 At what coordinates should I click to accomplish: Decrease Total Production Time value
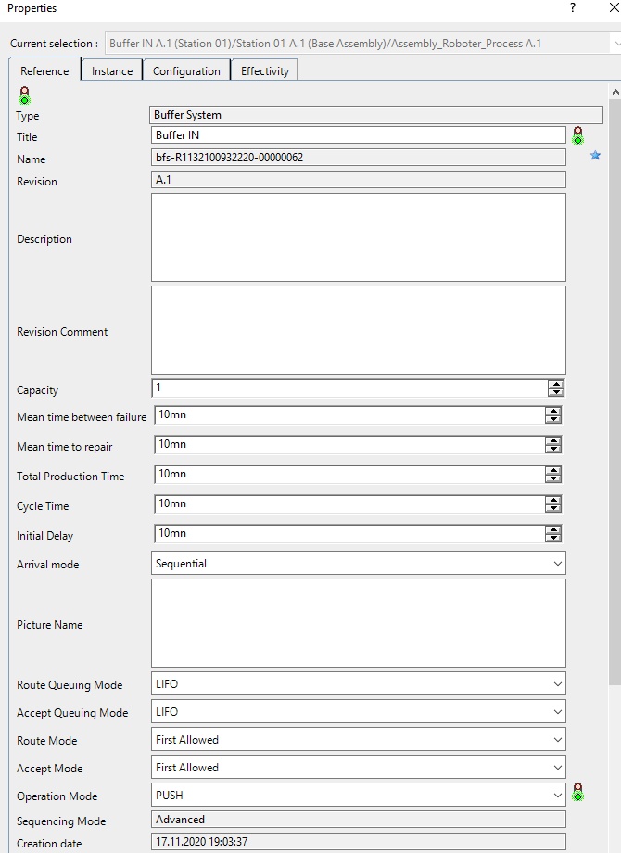(x=553, y=478)
